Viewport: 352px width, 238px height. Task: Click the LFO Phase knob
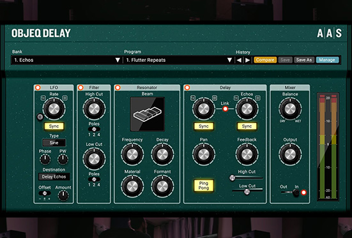(x=45, y=160)
